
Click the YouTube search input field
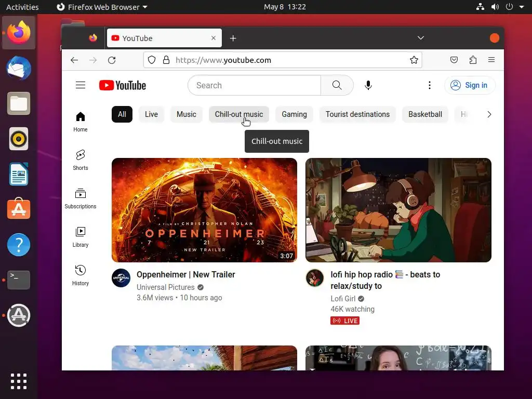(254, 85)
